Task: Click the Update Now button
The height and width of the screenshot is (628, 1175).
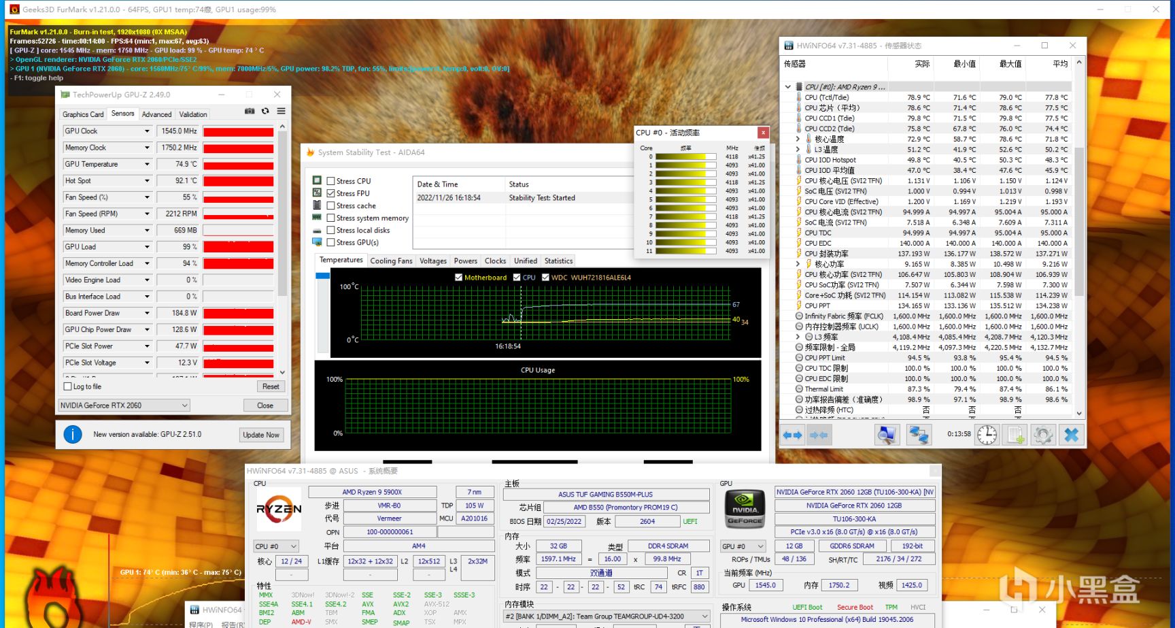Action: coord(261,435)
